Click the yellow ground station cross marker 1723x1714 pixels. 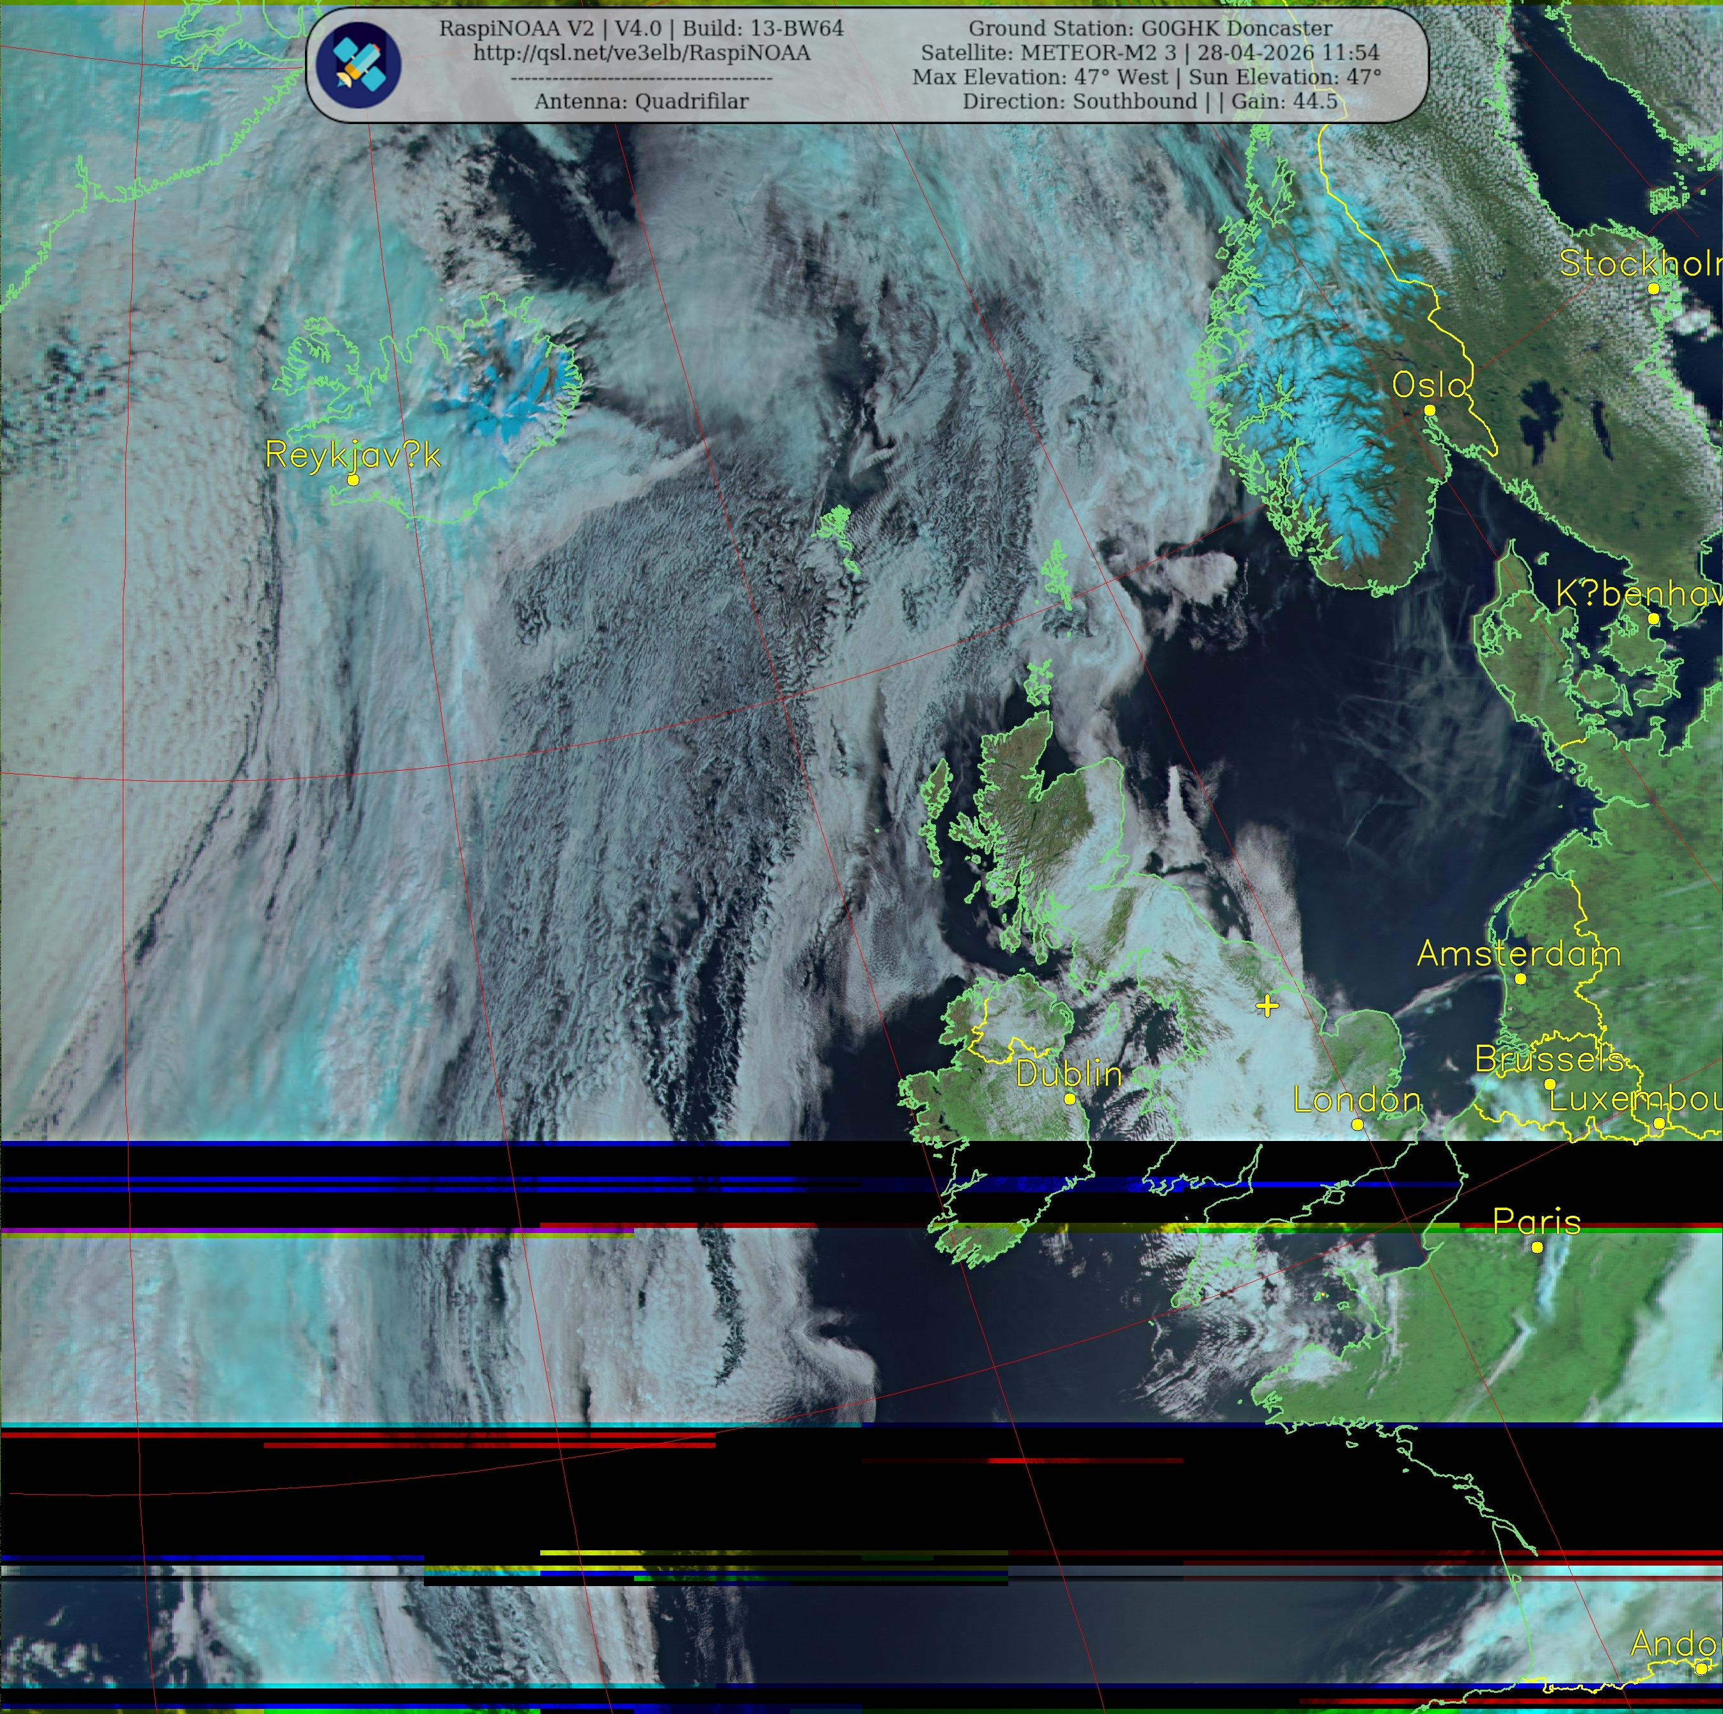click(x=1267, y=1007)
